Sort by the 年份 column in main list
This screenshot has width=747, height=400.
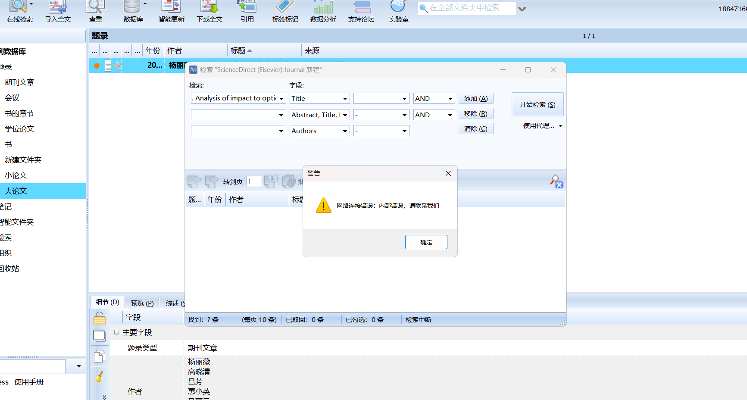[x=153, y=50]
